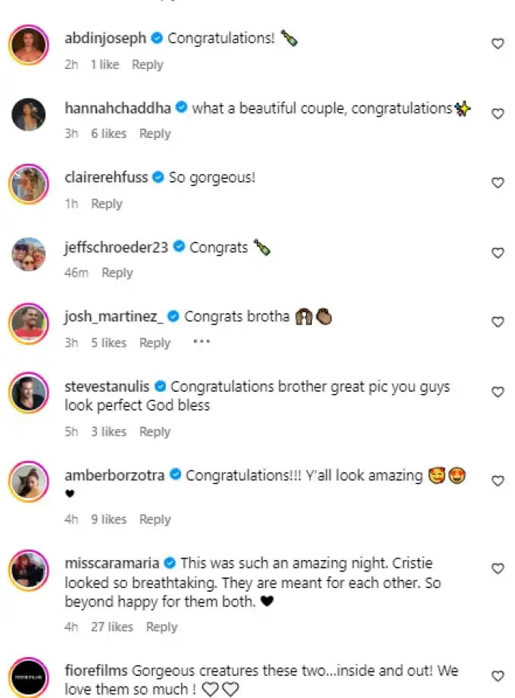515x698 pixels.
Task: Open hannahchaddha username profile link
Action: pyautogui.click(x=118, y=108)
